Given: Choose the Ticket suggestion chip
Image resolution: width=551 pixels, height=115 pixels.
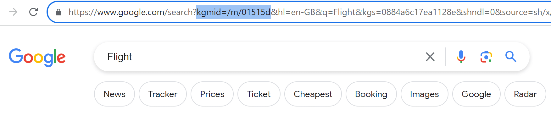Looking at the screenshot, I should (259, 94).
